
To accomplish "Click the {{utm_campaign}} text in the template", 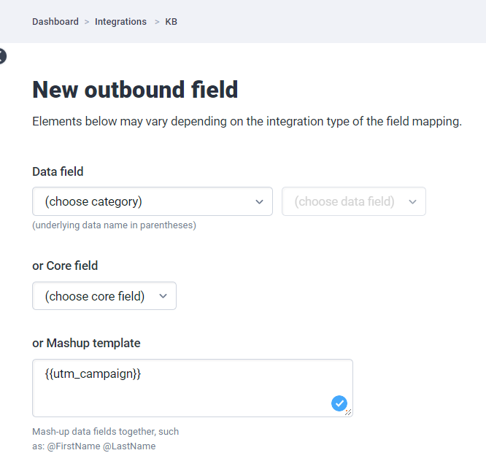I will (x=93, y=374).
